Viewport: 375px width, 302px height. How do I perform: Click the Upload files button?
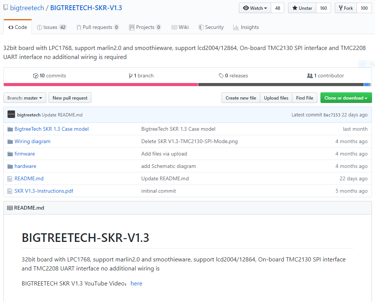[x=276, y=98]
